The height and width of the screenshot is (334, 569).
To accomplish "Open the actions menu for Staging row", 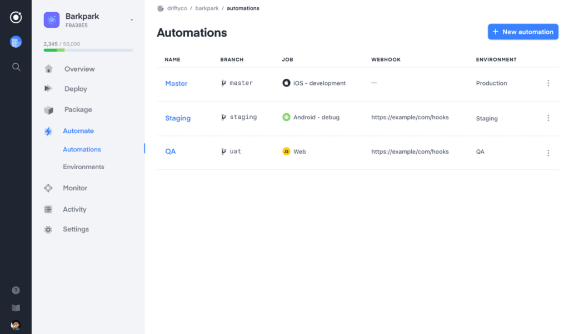I will click(548, 118).
